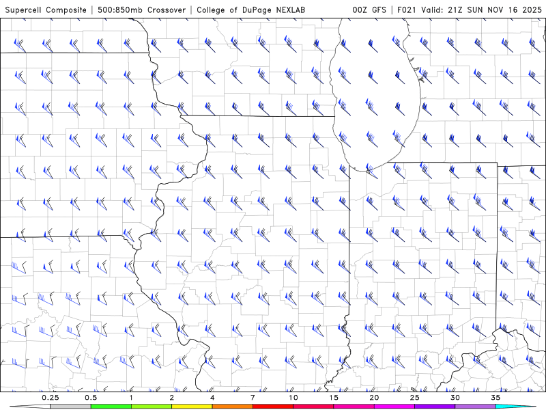
Task: Click the purple 25–30 color bar segment
Action: tap(435, 407)
